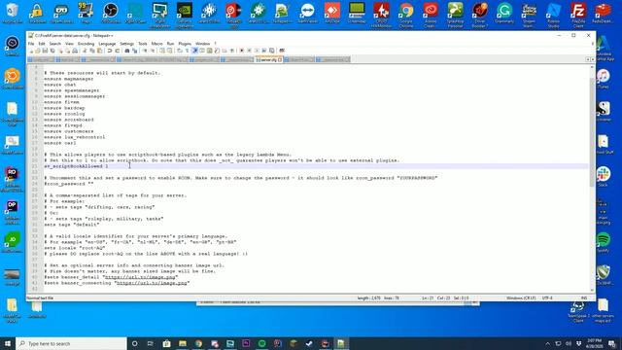Click the taskbar search box
622x350 pixels.
(71, 343)
